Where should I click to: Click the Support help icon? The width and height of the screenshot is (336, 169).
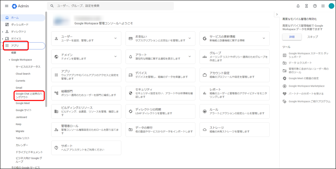click(x=56, y=148)
